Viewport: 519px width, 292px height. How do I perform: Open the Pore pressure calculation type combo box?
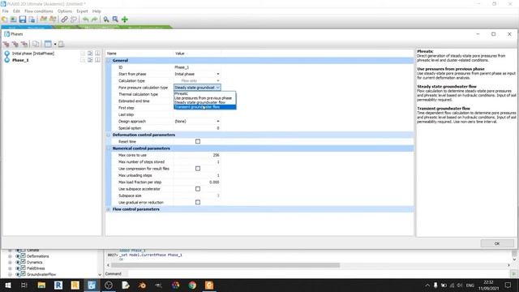click(197, 88)
